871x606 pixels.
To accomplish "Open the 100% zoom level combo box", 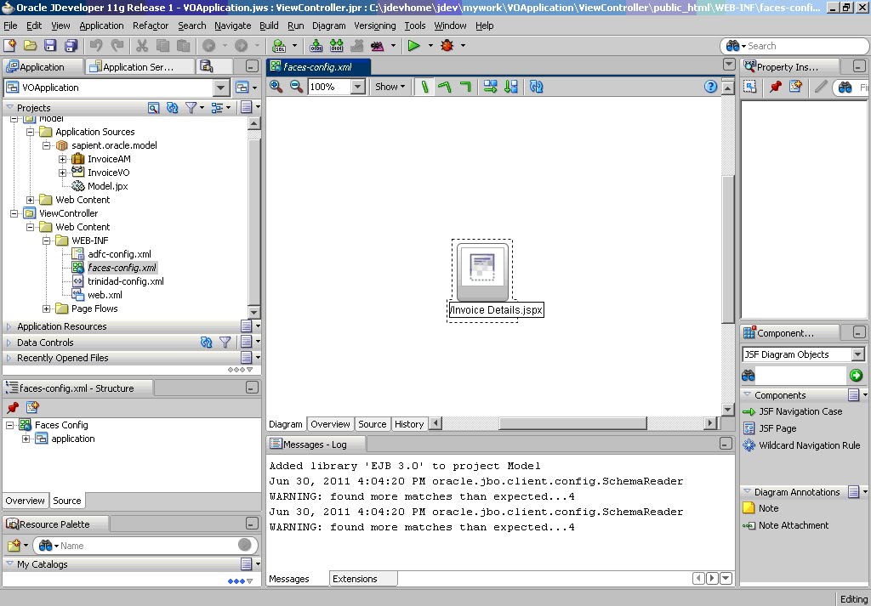I will click(358, 87).
